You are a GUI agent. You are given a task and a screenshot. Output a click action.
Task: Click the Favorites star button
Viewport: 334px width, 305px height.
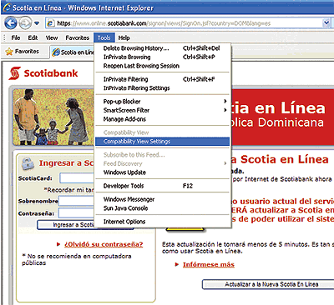[x=23, y=52]
